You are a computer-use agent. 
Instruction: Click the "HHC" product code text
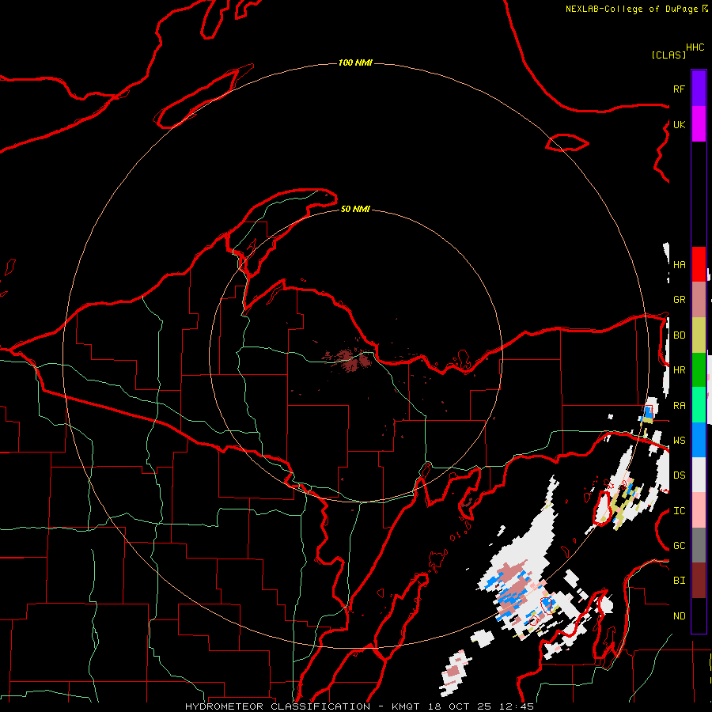click(x=695, y=47)
